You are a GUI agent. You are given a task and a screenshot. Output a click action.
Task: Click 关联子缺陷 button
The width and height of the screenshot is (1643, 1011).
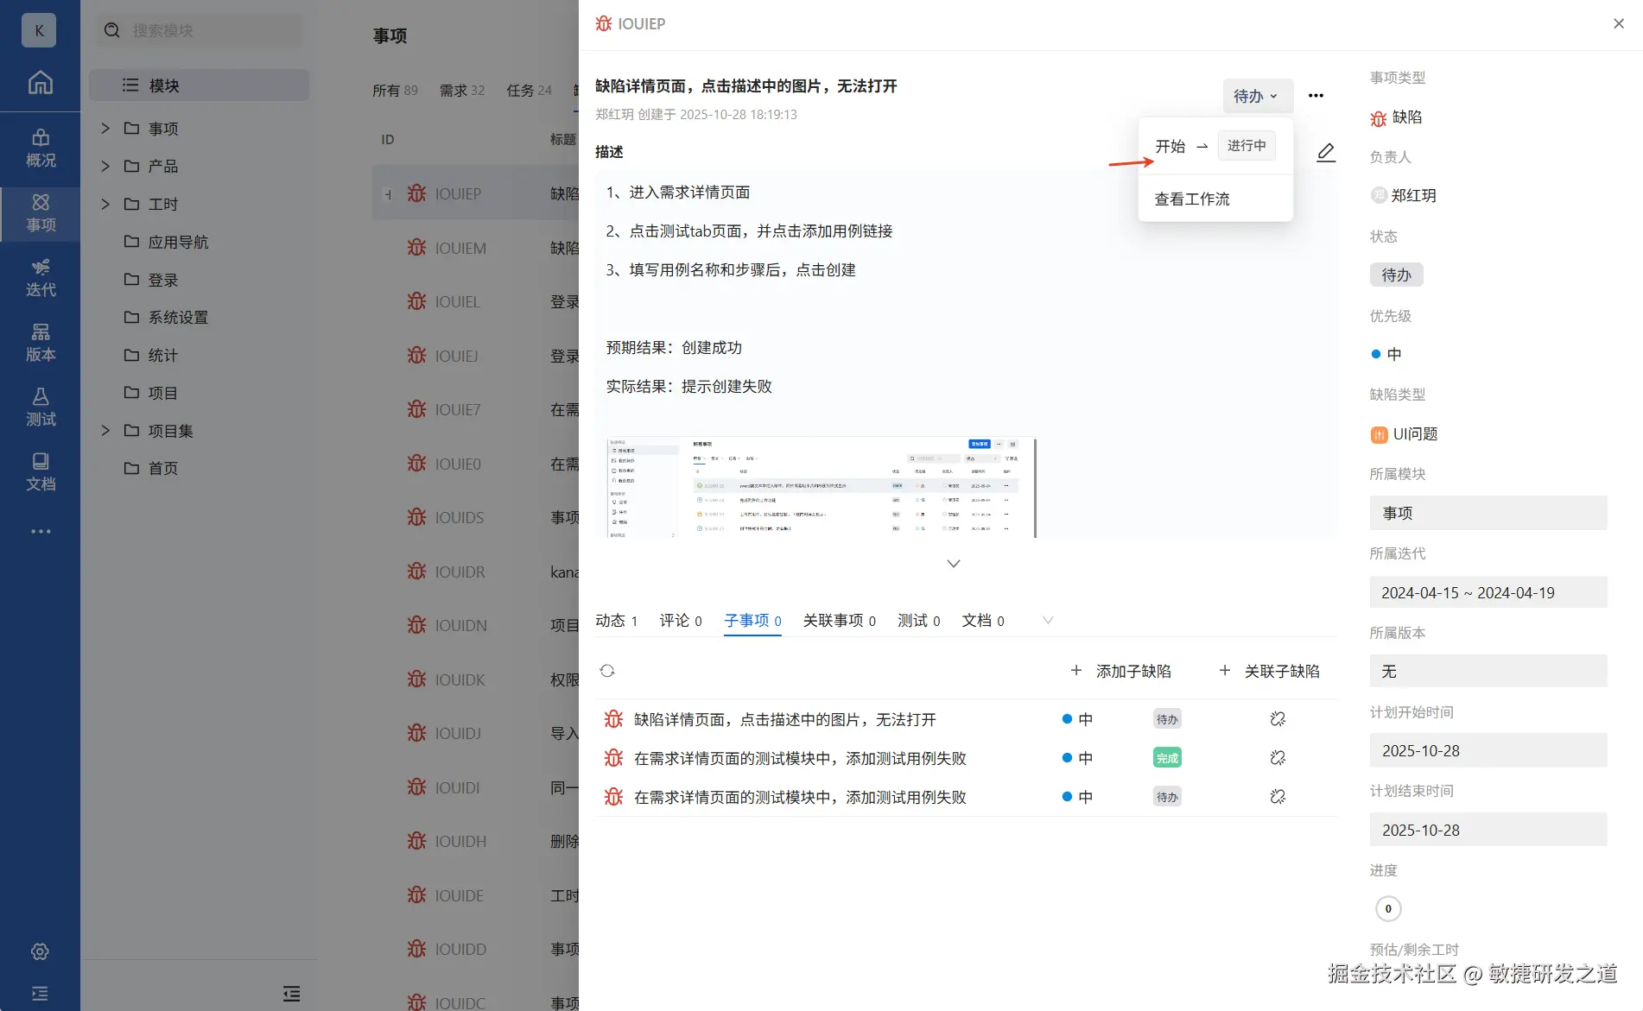(x=1269, y=672)
